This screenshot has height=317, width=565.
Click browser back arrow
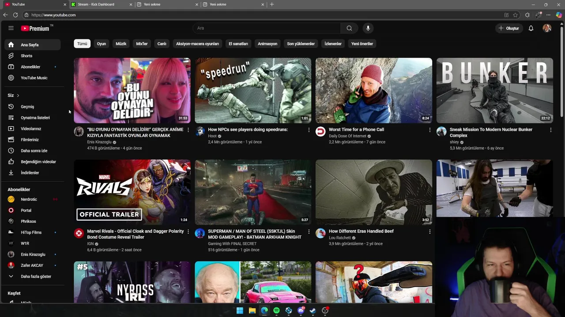pyautogui.click(x=5, y=15)
